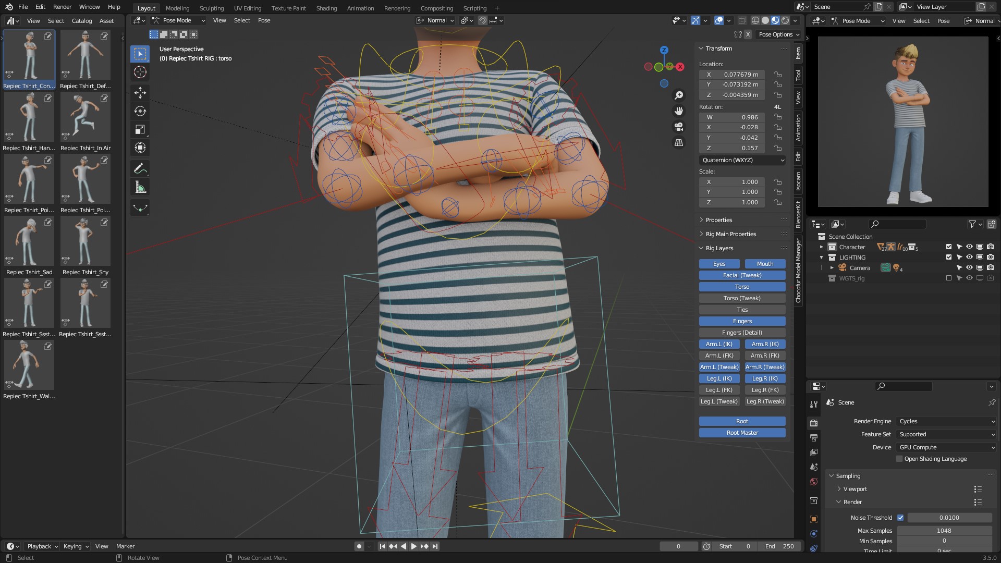Hide the Character collection with eye icon
1001x563 pixels.
969,247
